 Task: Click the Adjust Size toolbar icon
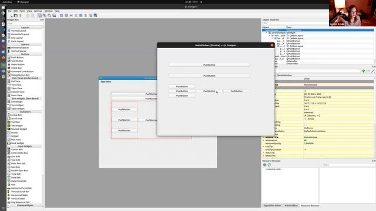tap(95, 16)
